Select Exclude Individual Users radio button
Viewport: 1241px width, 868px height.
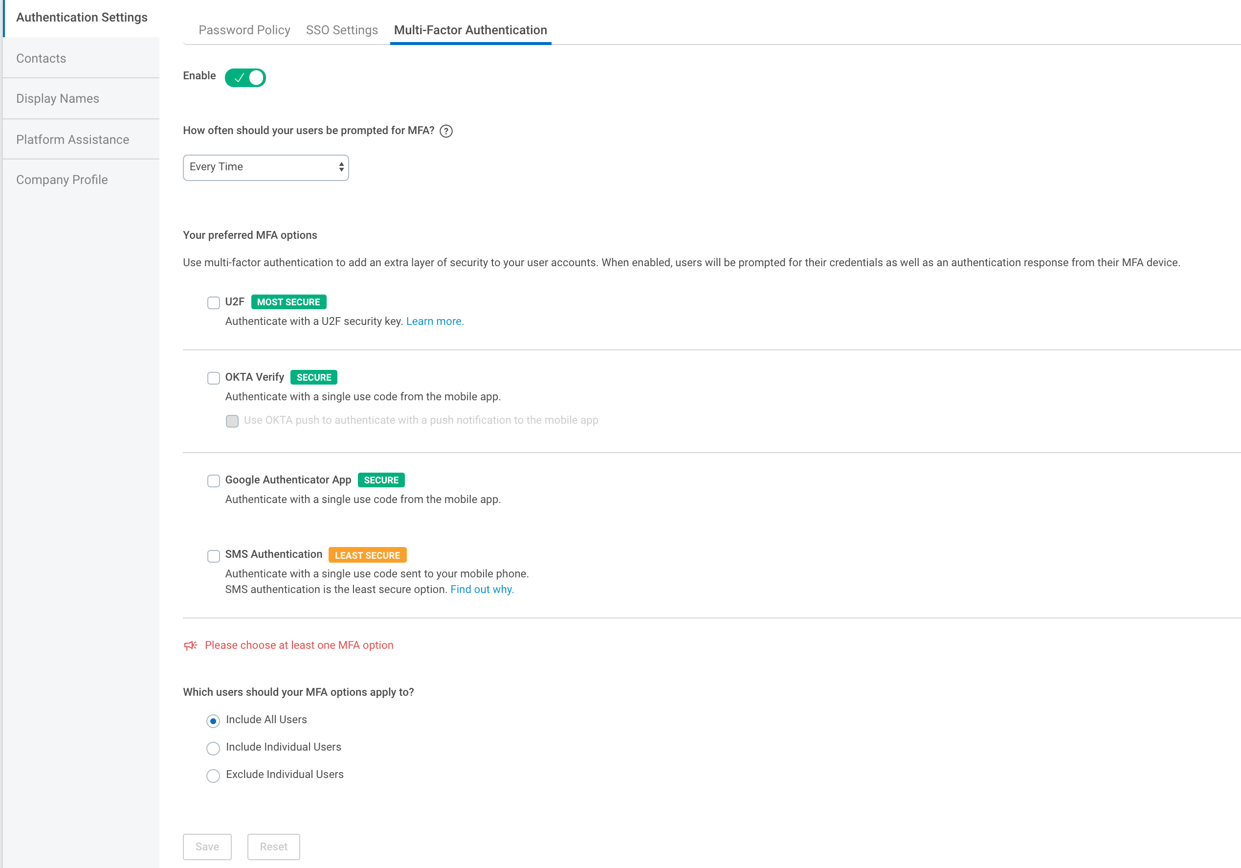click(x=212, y=775)
